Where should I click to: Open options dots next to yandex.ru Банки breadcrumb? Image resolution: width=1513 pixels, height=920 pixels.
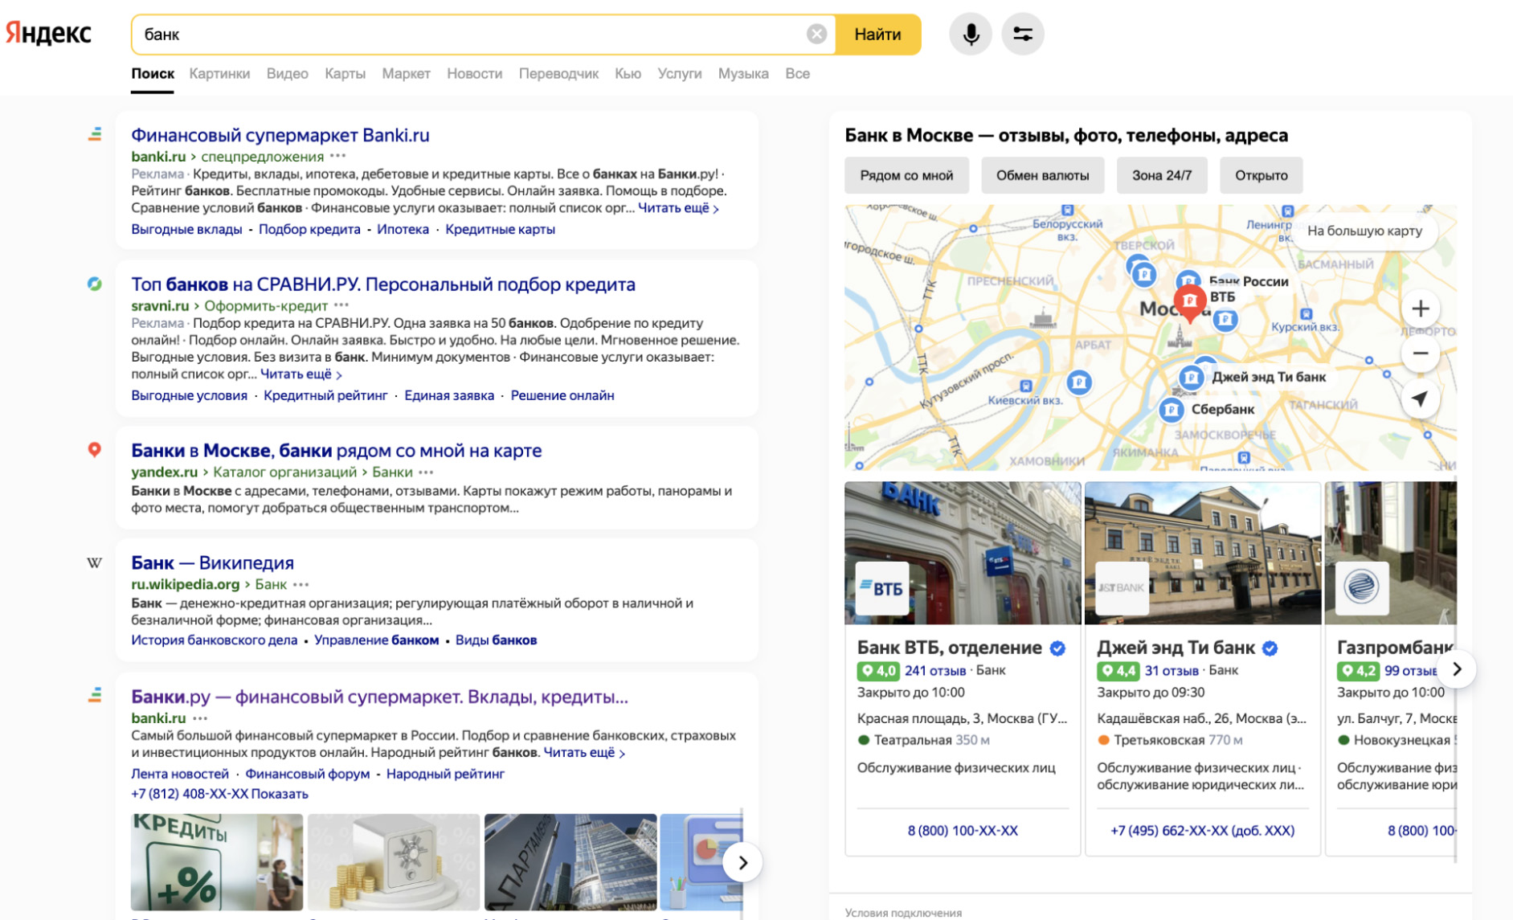[x=426, y=472]
